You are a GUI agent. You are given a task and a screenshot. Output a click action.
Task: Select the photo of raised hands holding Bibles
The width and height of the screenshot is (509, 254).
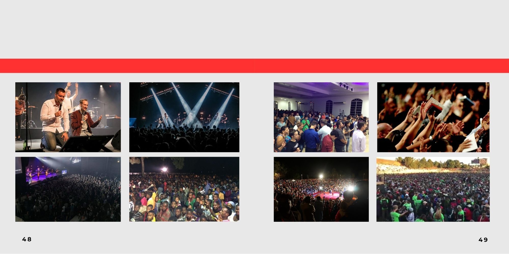433,117
